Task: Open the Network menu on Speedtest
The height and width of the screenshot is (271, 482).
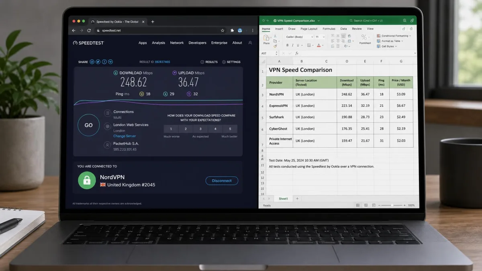Action: tap(177, 43)
